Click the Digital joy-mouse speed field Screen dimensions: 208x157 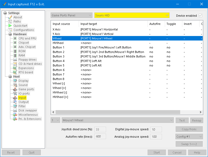pos(156,129)
